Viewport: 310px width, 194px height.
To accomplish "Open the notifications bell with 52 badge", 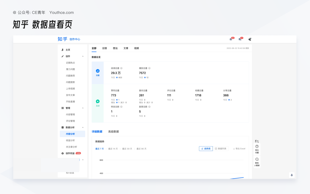I will 231,39.
